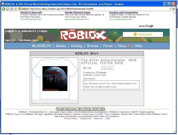Image resolution: width=178 pixels, height=135 pixels.
Task: Open the Catalog page
Action: 76,46
